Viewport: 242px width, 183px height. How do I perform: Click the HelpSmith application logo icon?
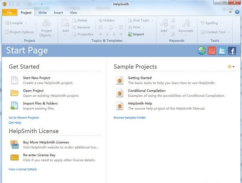click(4, 4)
